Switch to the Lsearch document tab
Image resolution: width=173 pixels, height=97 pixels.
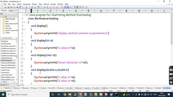[x=88, y=88]
